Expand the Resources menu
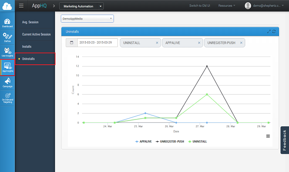This screenshot has width=289, height=172. [x=227, y=6]
